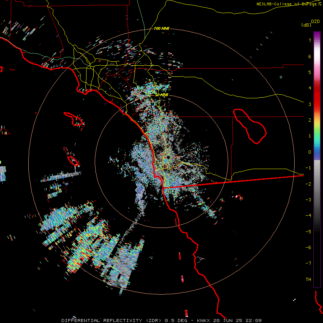Click the 6 value on the ZDR color scale
Screen dimensions: 323x323
(x=310, y=56)
